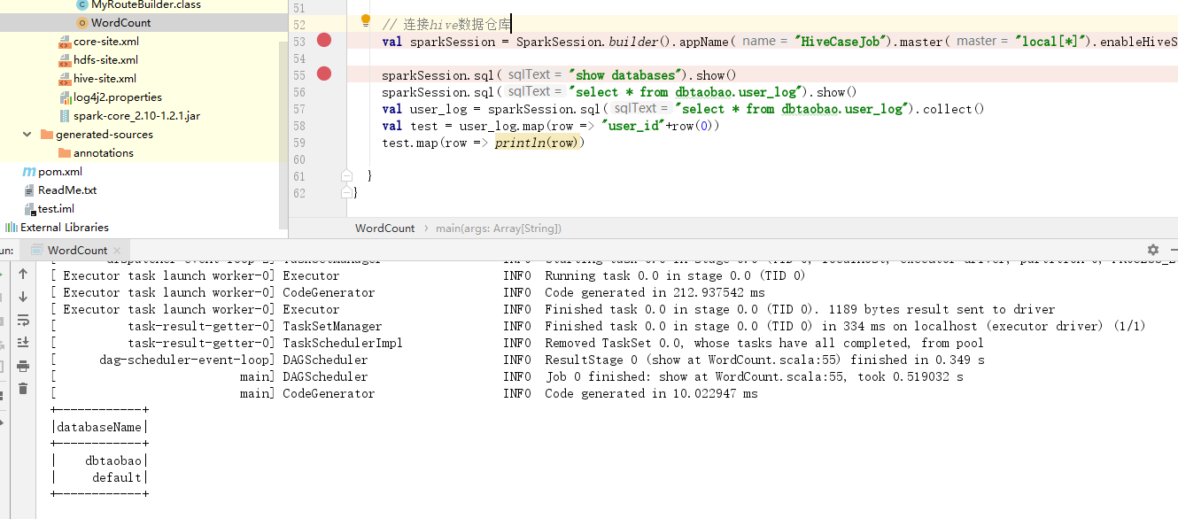Click the print icon in Run console
This screenshot has width=1178, height=519.
click(23, 366)
